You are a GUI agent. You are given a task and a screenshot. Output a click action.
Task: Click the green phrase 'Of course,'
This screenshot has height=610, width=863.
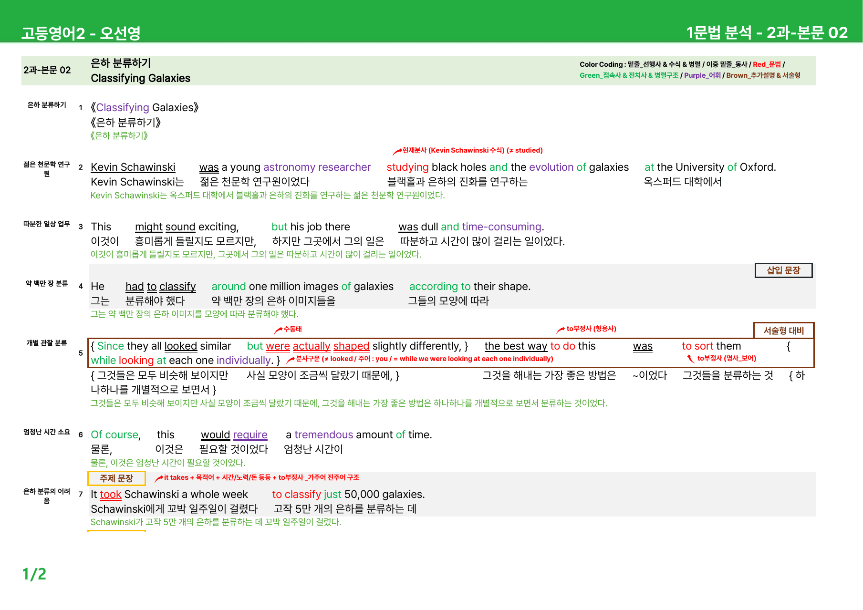[x=116, y=435]
